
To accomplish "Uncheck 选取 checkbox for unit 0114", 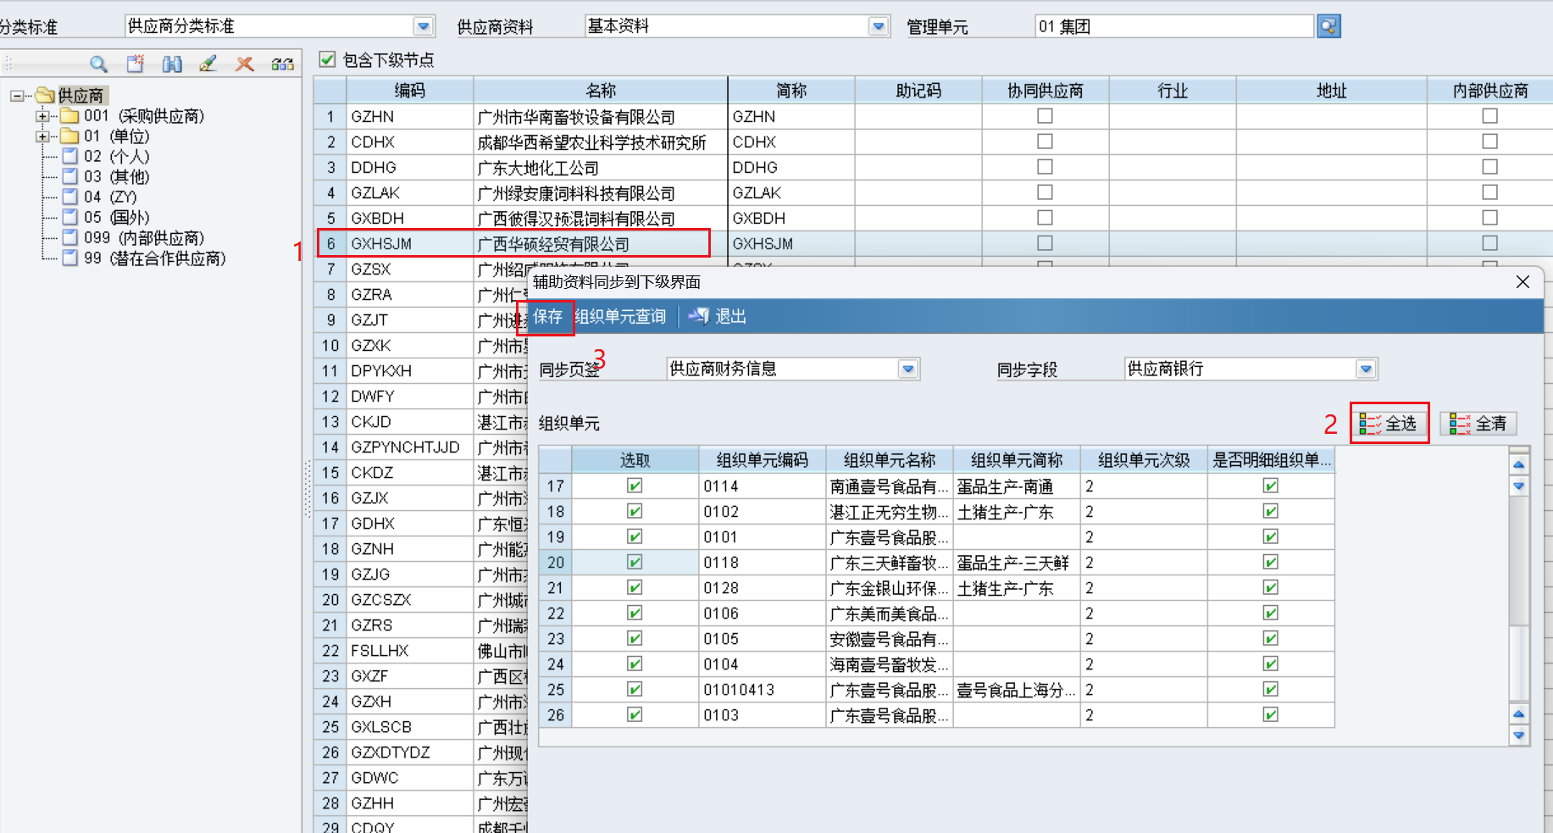I will pos(635,486).
